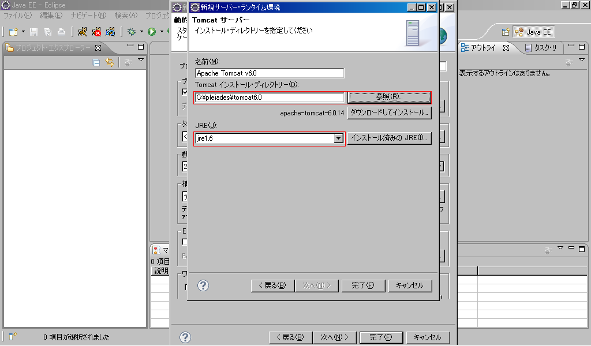Minimize the Project Explorer view

[130, 46]
